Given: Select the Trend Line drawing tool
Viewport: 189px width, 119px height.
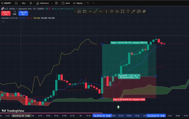Looking at the screenshot, I should pyautogui.click(x=96, y=11).
